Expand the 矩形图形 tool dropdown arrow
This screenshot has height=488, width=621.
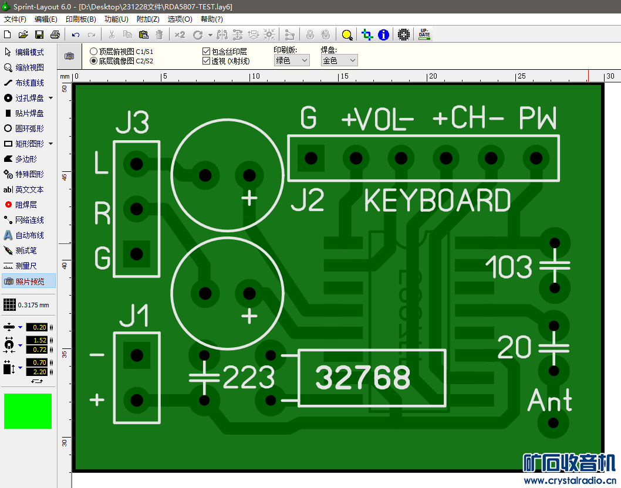tap(51, 144)
